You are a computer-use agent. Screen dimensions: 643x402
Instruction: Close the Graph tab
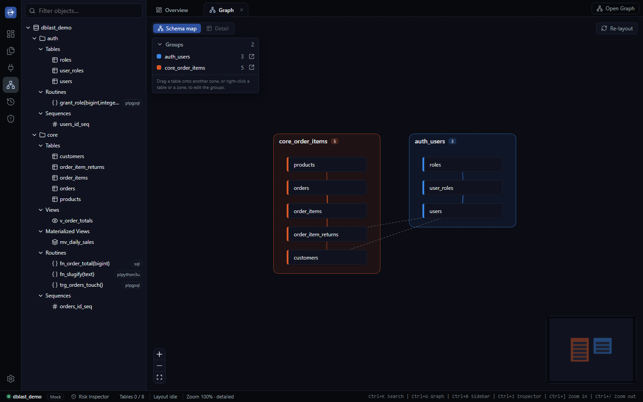pos(242,10)
